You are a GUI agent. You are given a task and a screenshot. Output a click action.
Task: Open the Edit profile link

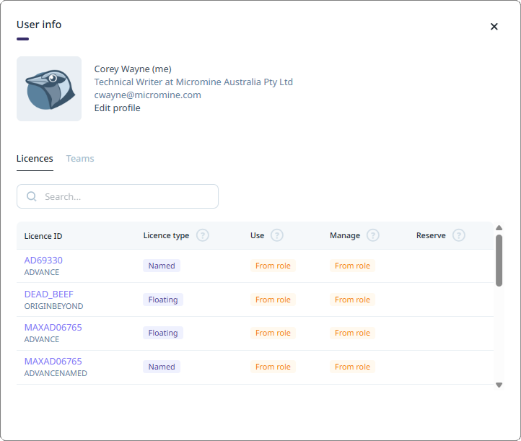118,108
